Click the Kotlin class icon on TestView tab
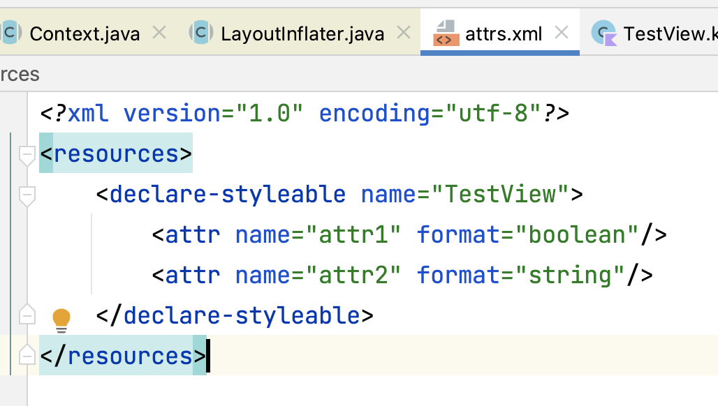The height and width of the screenshot is (406, 718). (603, 33)
